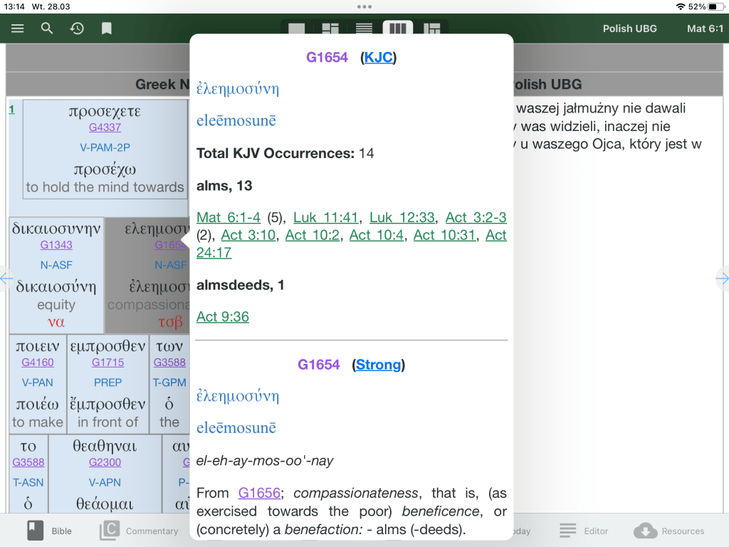This screenshot has height=547, width=729.
Task: Open the Polish UBG translation selector
Action: click(x=629, y=28)
